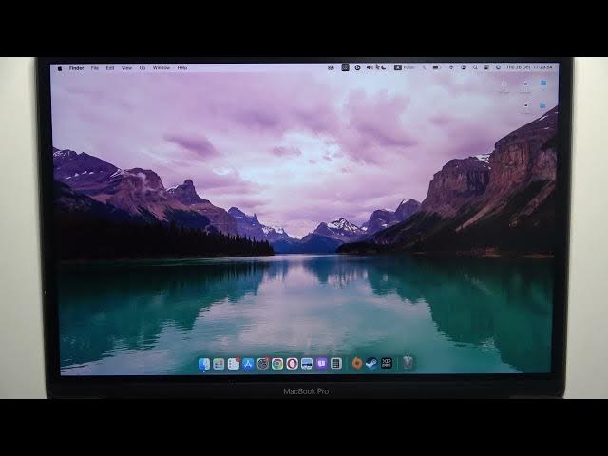
Task: Click the user account icon in menu bar
Action: coord(464,67)
